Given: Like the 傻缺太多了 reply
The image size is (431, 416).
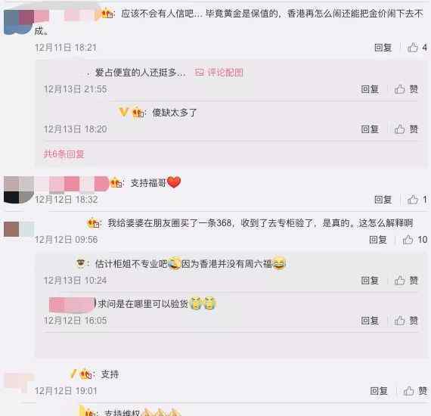Looking at the screenshot, I should tap(406, 129).
